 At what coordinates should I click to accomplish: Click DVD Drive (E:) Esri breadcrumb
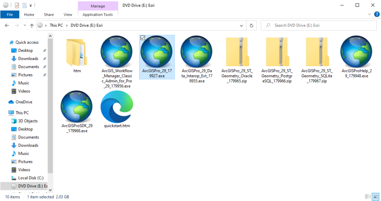[86, 25]
